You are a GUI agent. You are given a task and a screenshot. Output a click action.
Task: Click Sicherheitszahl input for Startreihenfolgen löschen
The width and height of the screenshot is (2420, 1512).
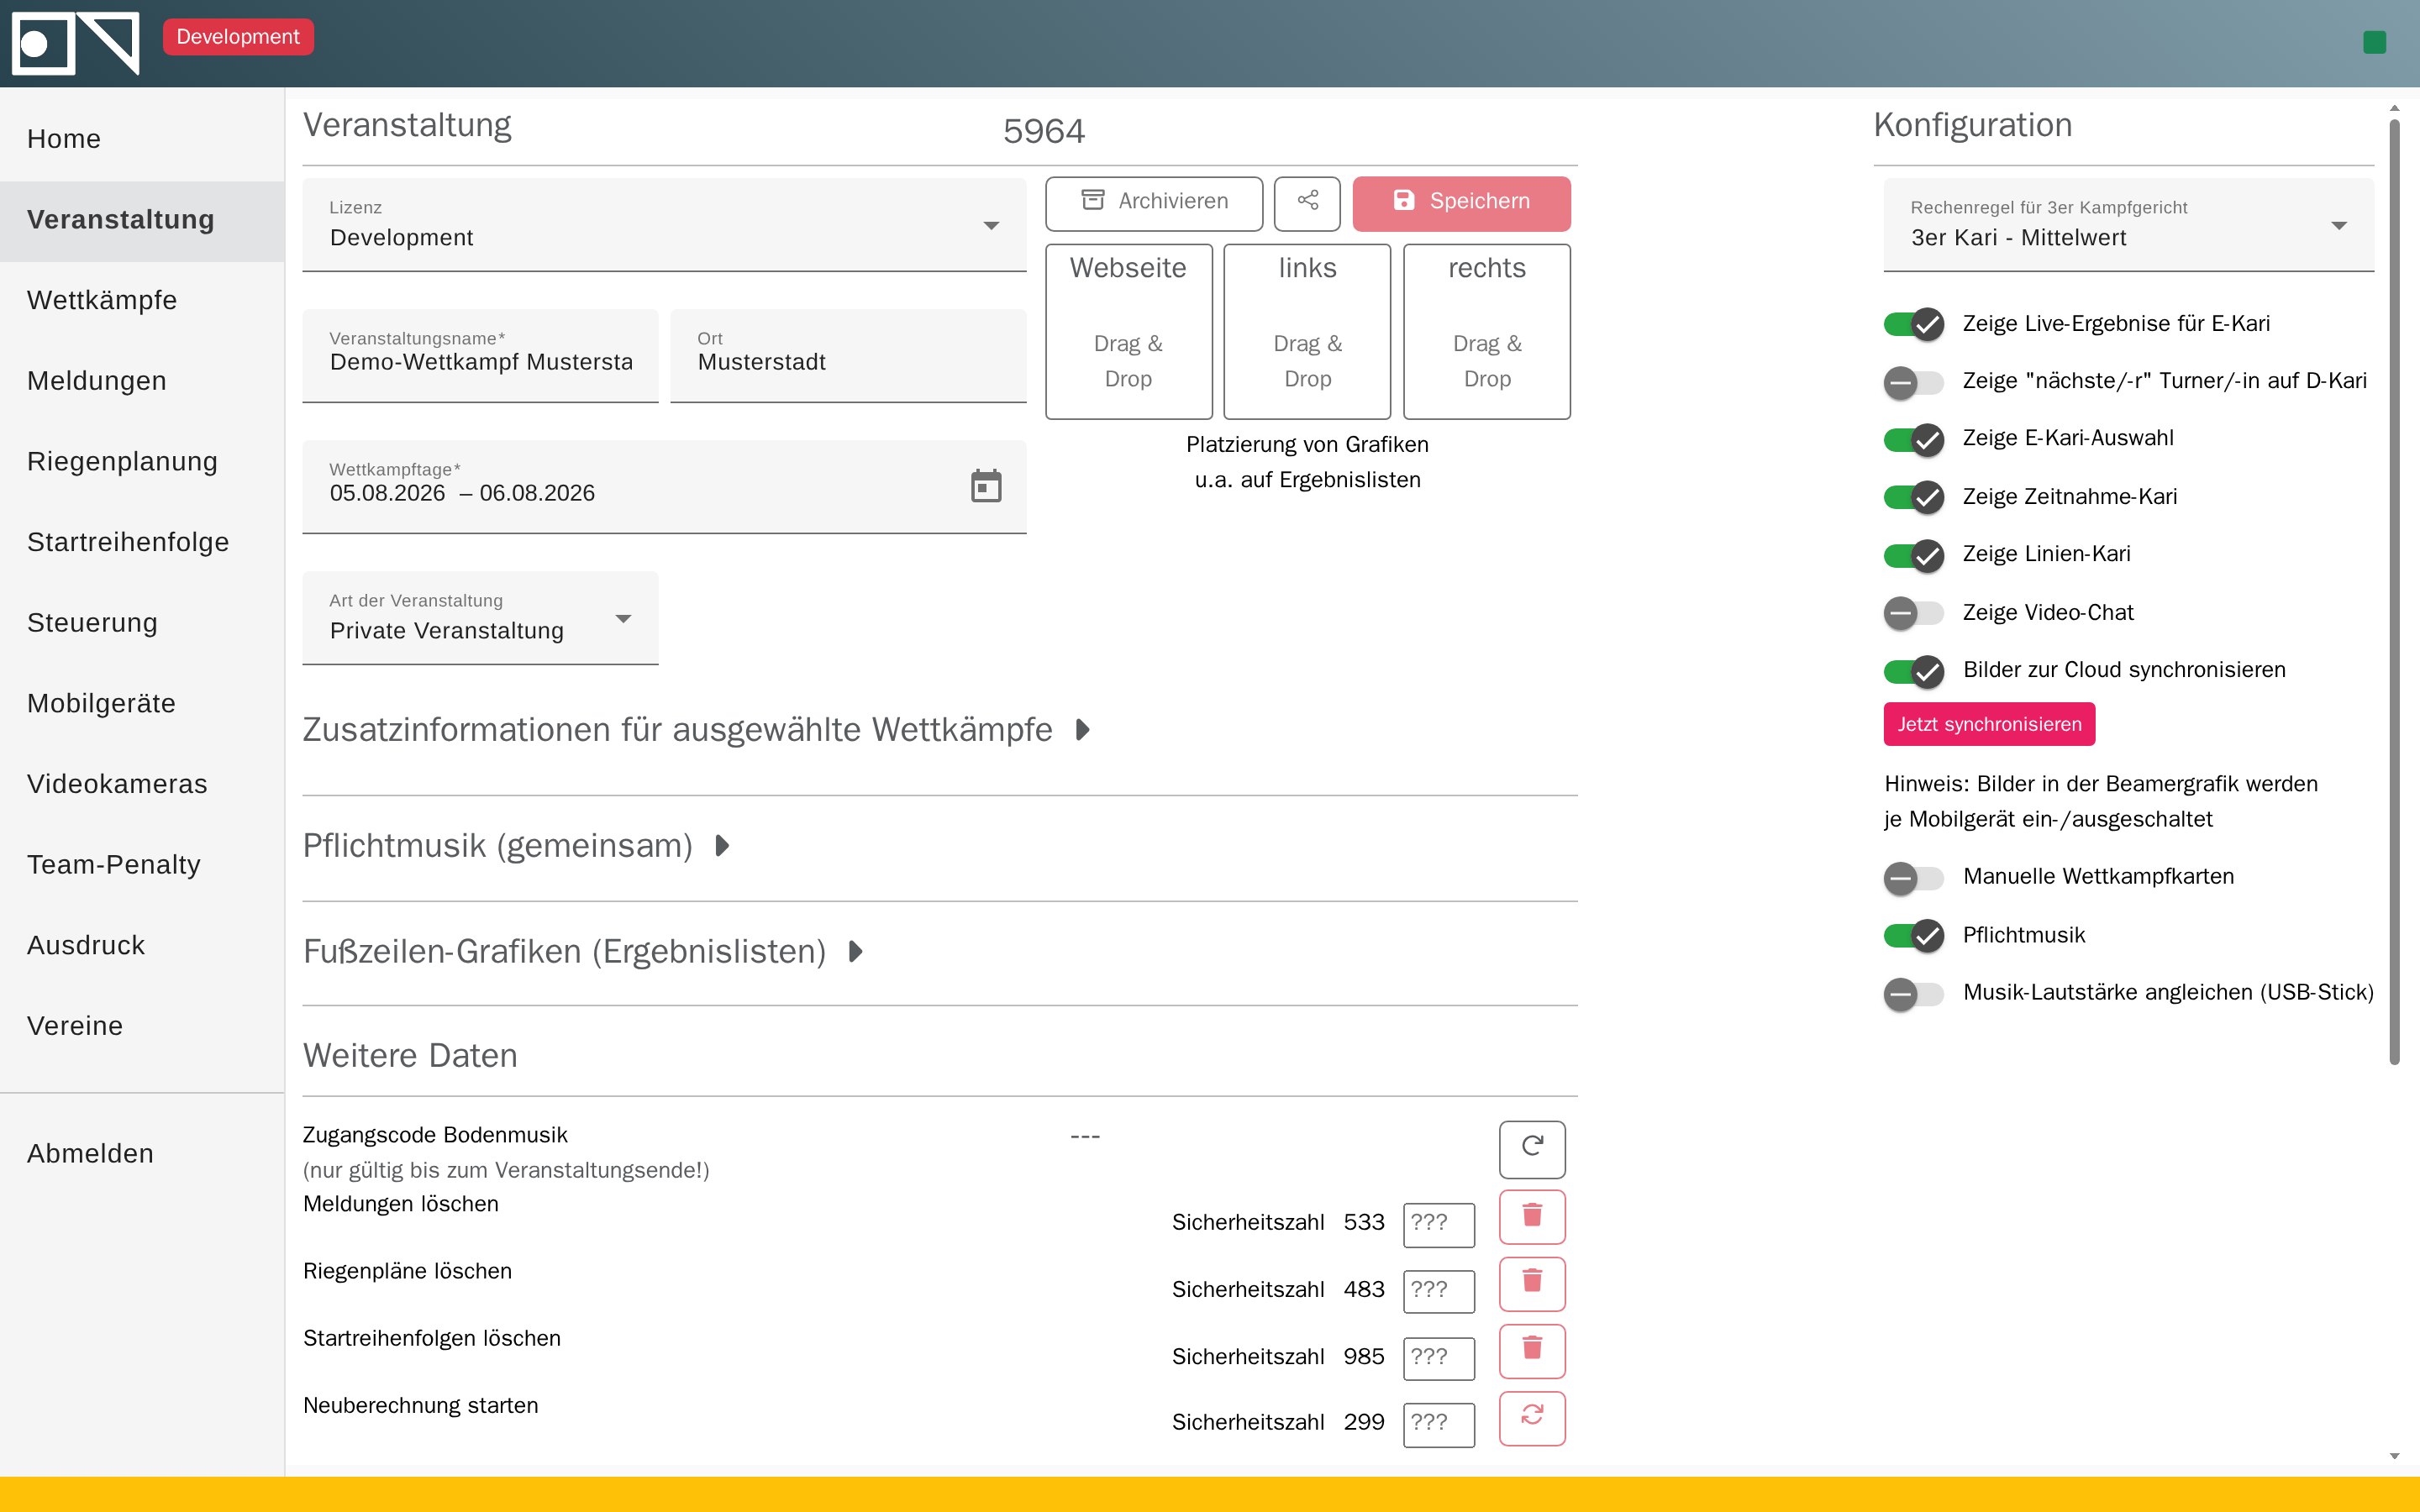(1439, 1358)
